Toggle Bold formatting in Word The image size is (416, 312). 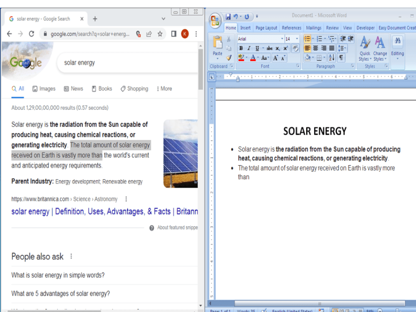(241, 48)
